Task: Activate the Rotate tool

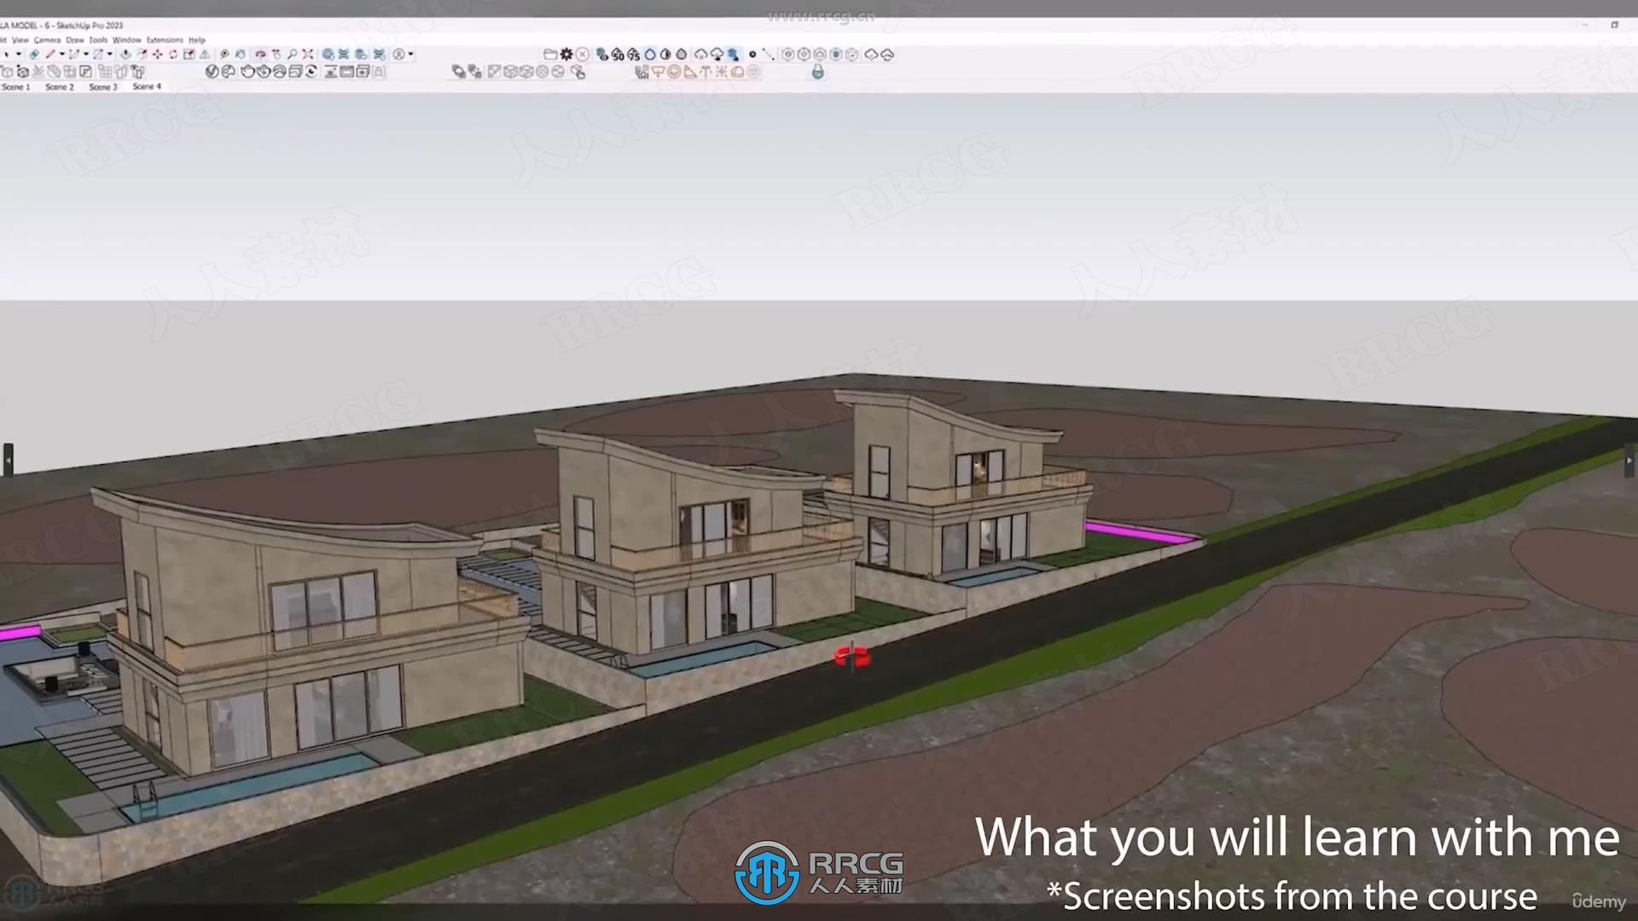Action: (x=173, y=54)
